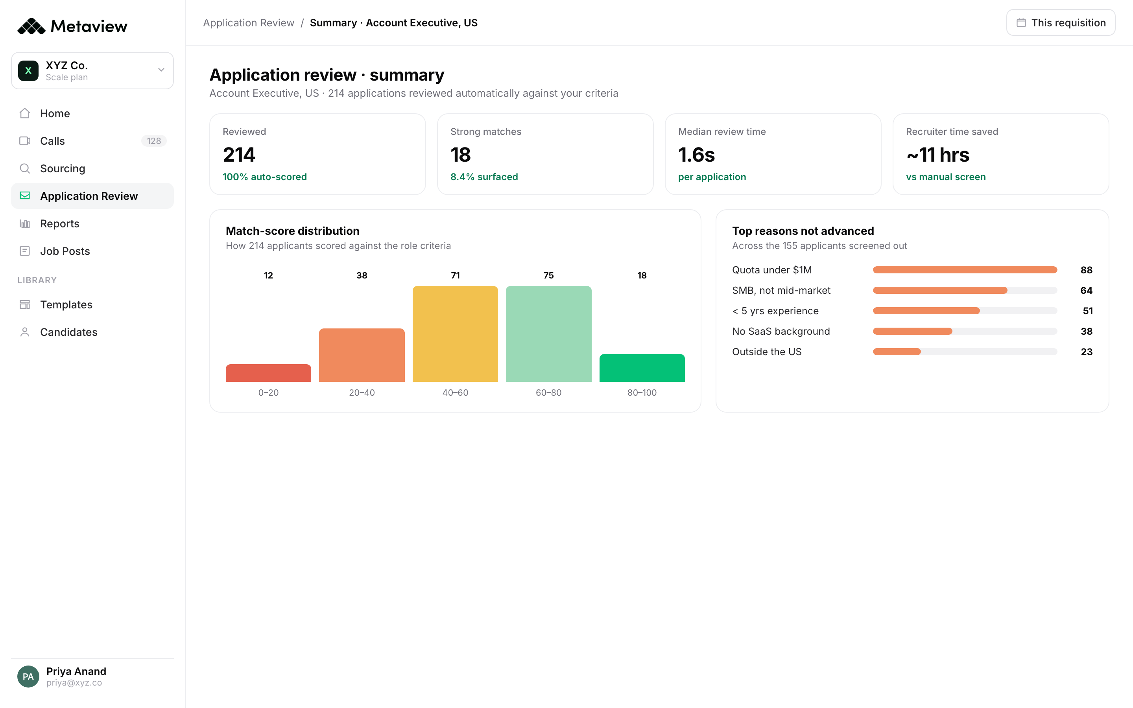Expand the XYZ Co. workspace chevron
This screenshot has height=708, width=1133.
click(x=161, y=70)
